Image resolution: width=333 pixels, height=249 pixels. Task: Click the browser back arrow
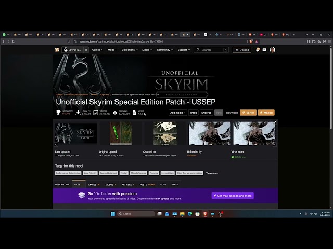(4, 41)
